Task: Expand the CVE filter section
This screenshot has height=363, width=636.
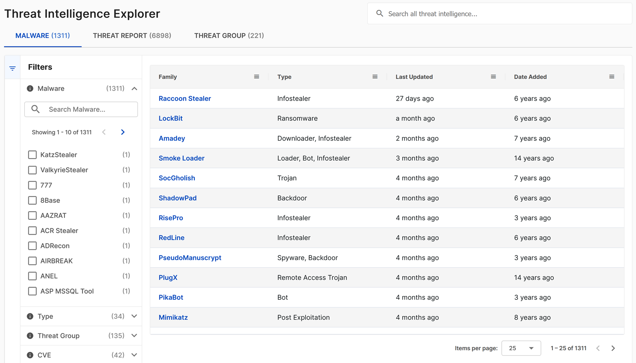Action: pos(134,355)
